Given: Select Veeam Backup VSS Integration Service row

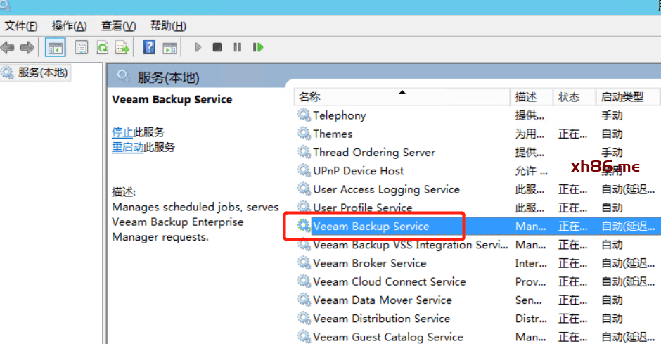Looking at the screenshot, I should coord(477,245).
